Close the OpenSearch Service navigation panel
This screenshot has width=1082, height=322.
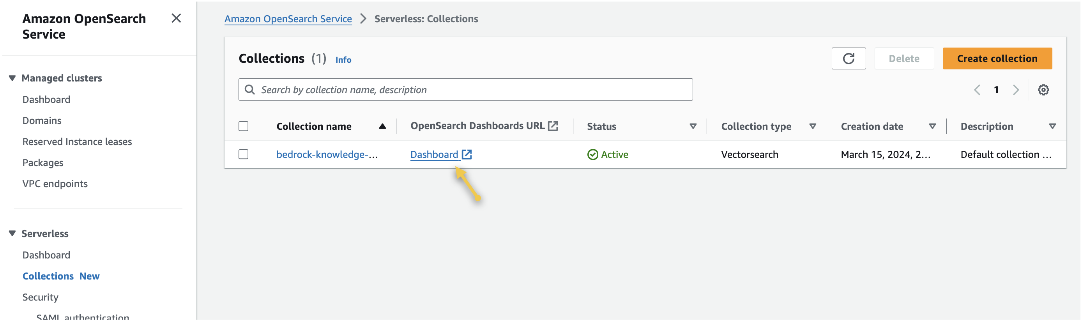[x=176, y=18]
